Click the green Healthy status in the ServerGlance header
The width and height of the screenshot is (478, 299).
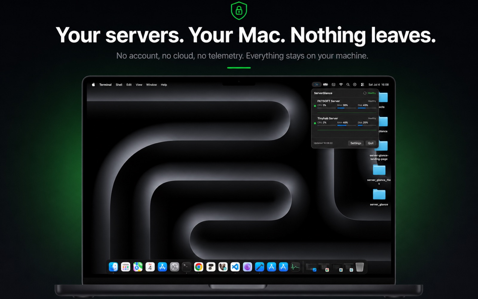coord(372,93)
